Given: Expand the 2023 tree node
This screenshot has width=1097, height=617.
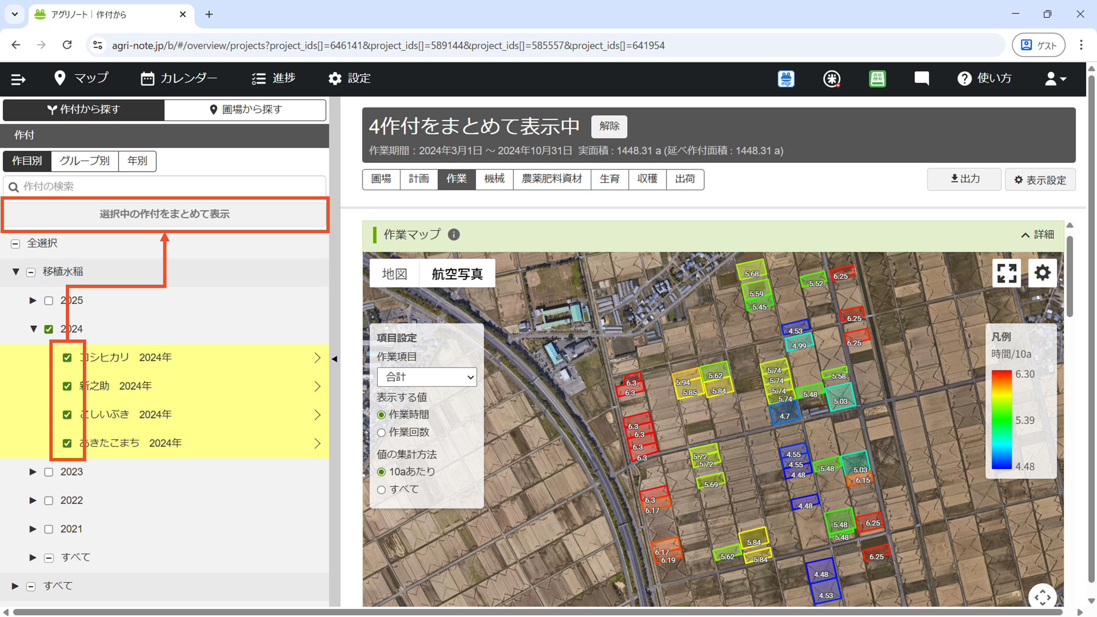Looking at the screenshot, I should [33, 472].
